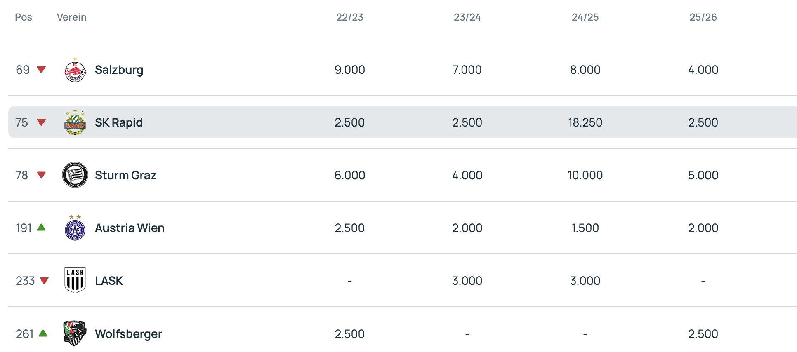Sort by the 24/25 season column
The image size is (797, 352).
coord(585,17)
